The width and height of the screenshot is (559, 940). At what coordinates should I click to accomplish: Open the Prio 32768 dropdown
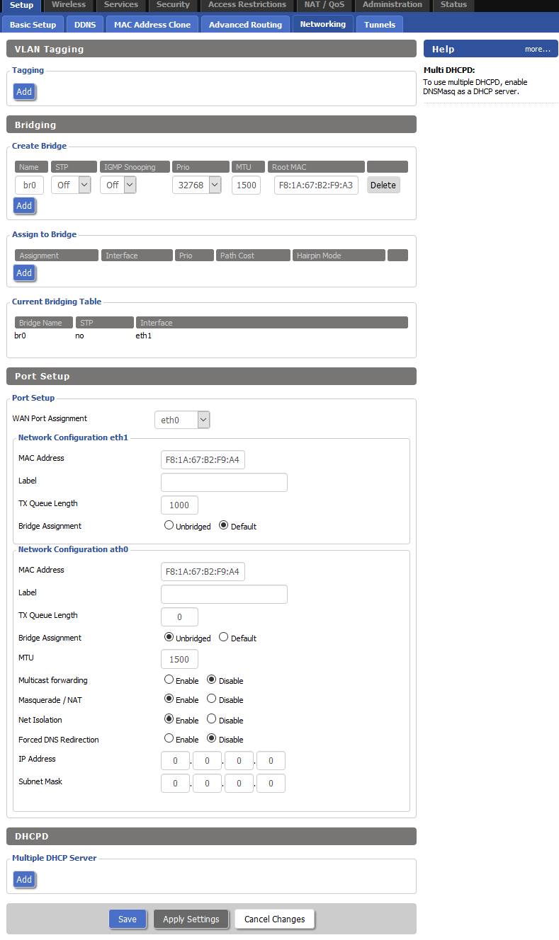coord(196,185)
